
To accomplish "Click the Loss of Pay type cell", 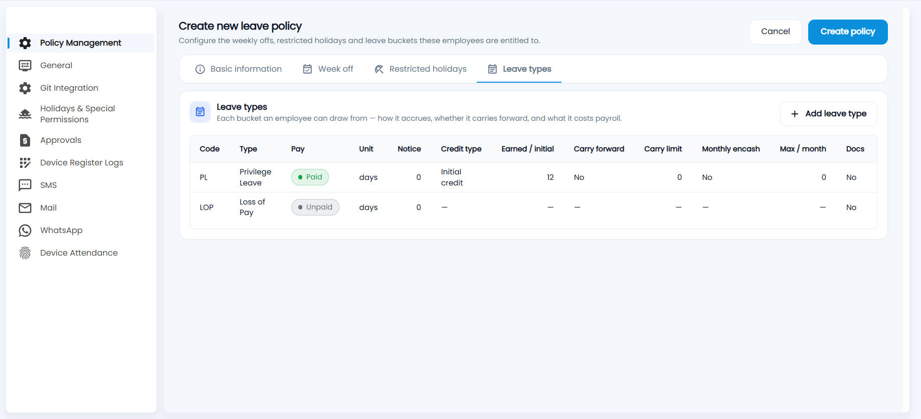I will [x=252, y=207].
